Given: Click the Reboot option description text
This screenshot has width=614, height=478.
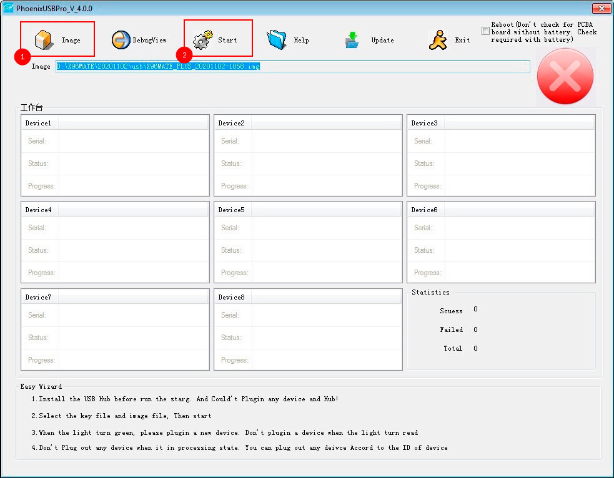Looking at the screenshot, I should (x=544, y=32).
